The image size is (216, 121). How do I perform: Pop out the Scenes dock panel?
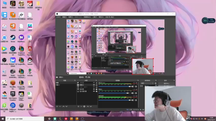pyautogui.click(x=75, y=80)
